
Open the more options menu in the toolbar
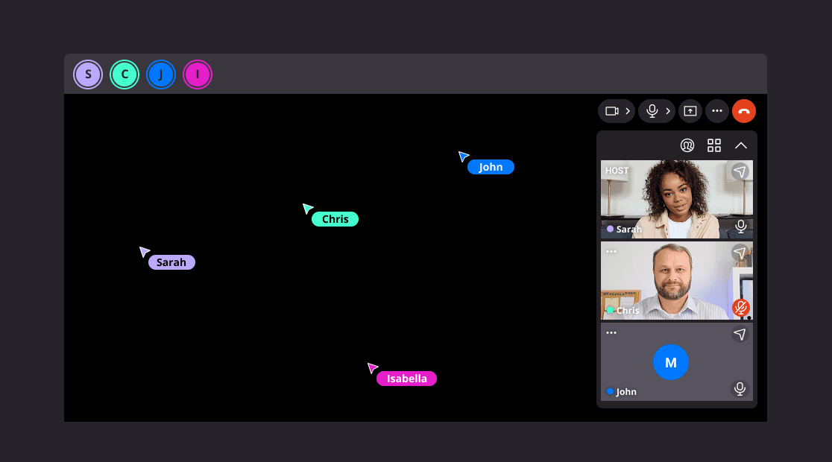[x=716, y=110]
